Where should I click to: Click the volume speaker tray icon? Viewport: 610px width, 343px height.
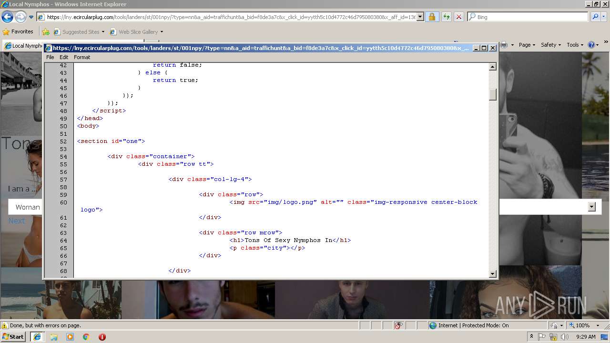pos(565,337)
